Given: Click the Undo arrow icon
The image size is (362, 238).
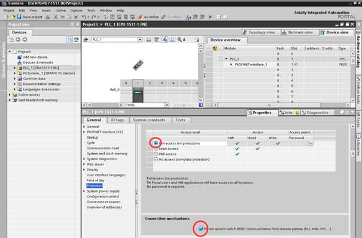Looking at the screenshot, I should click(x=84, y=17).
